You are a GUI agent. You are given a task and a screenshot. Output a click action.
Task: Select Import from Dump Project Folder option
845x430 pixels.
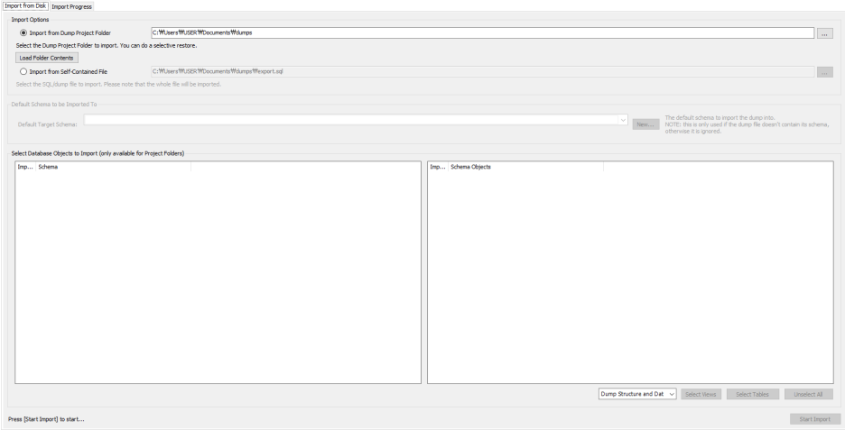click(x=23, y=32)
